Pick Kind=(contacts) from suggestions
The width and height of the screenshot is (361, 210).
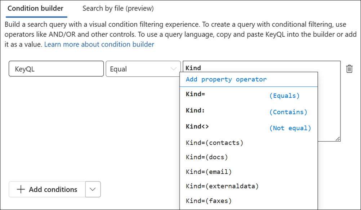pyautogui.click(x=215, y=143)
